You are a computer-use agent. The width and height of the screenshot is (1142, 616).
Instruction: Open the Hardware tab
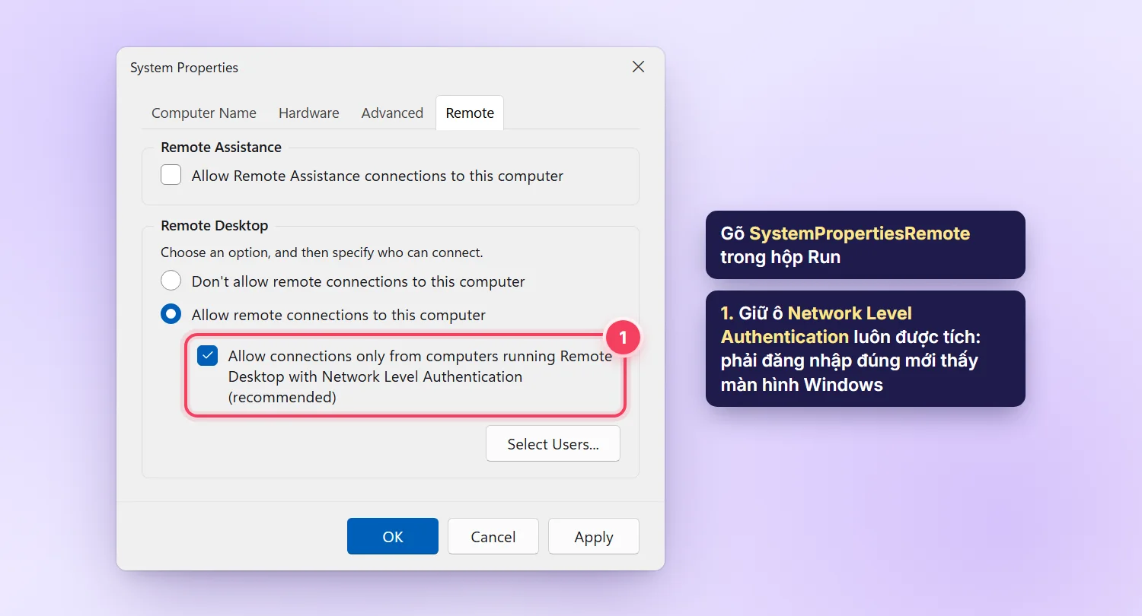(308, 113)
